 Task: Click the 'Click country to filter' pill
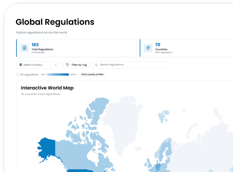pyautogui.click(x=92, y=74)
